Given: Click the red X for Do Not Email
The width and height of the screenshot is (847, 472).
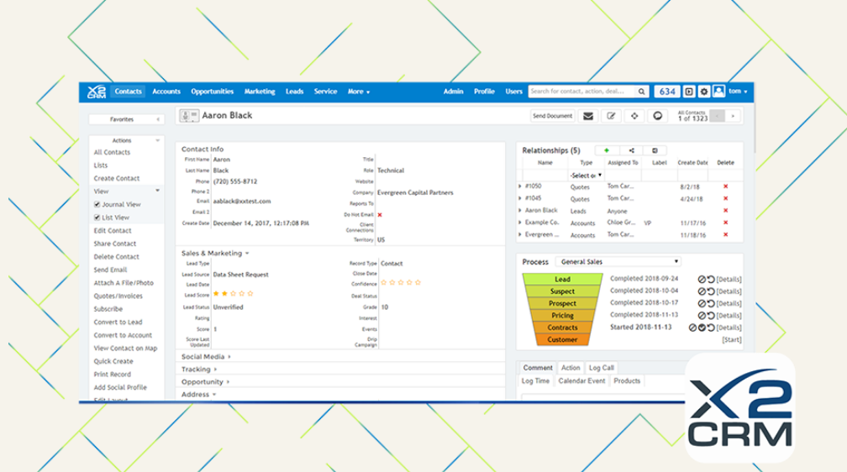Looking at the screenshot, I should point(380,215).
